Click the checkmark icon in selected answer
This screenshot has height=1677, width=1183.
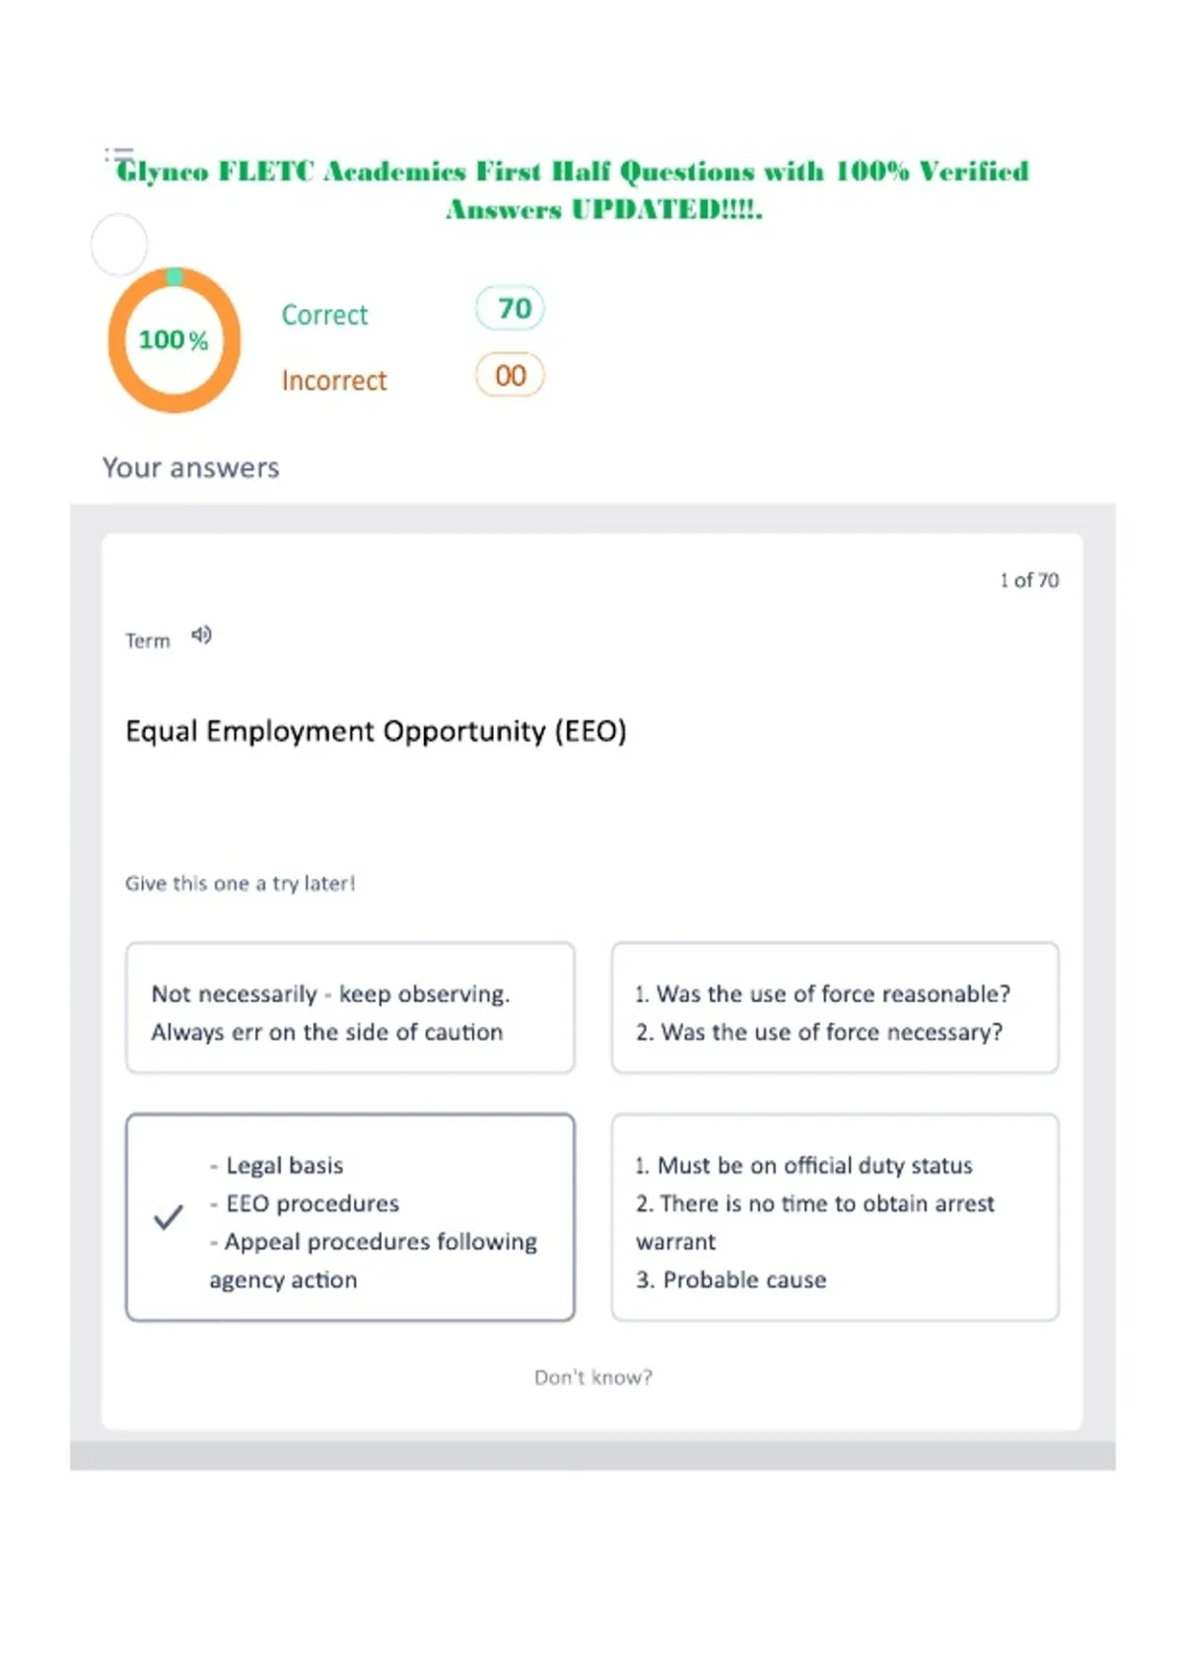[x=169, y=1217]
